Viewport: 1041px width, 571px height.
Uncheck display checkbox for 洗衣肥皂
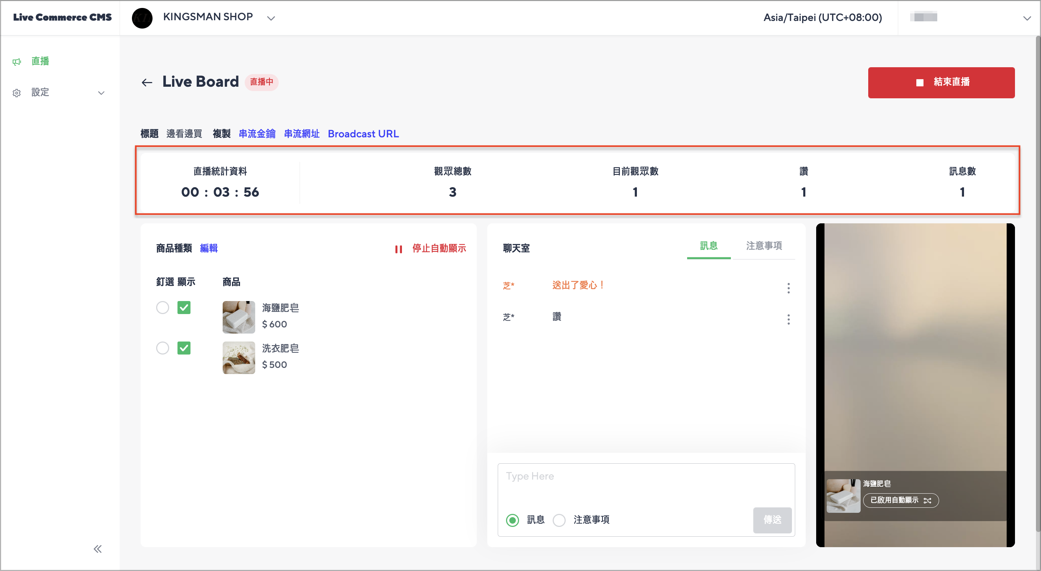184,348
